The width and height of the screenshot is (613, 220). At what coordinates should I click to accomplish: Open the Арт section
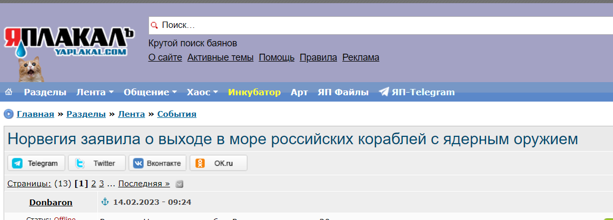(x=299, y=92)
